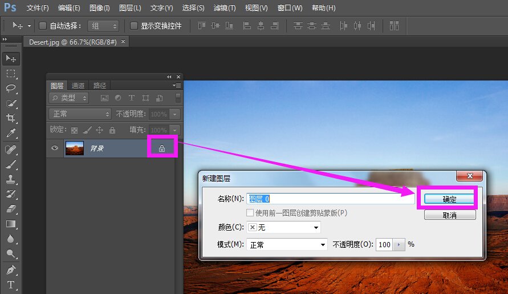Switch to the 通道 tab
Image resolution: width=508 pixels, height=294 pixels.
(x=78, y=86)
